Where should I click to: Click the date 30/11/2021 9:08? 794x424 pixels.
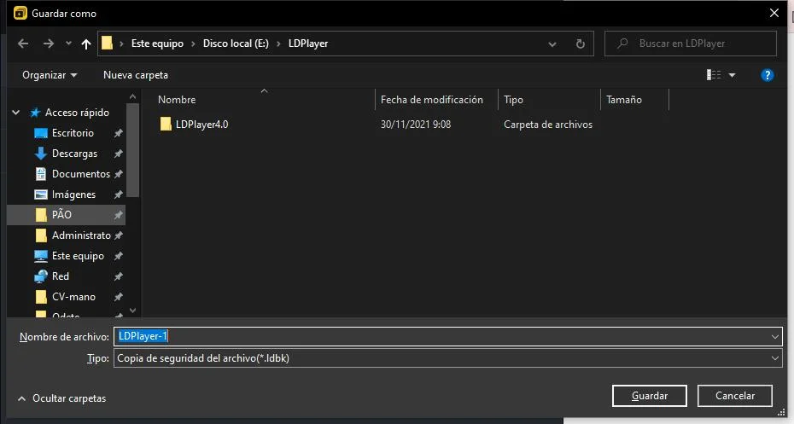coord(415,125)
